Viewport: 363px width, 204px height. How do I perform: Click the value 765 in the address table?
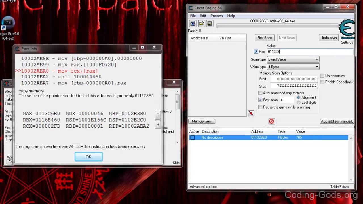click(x=299, y=137)
